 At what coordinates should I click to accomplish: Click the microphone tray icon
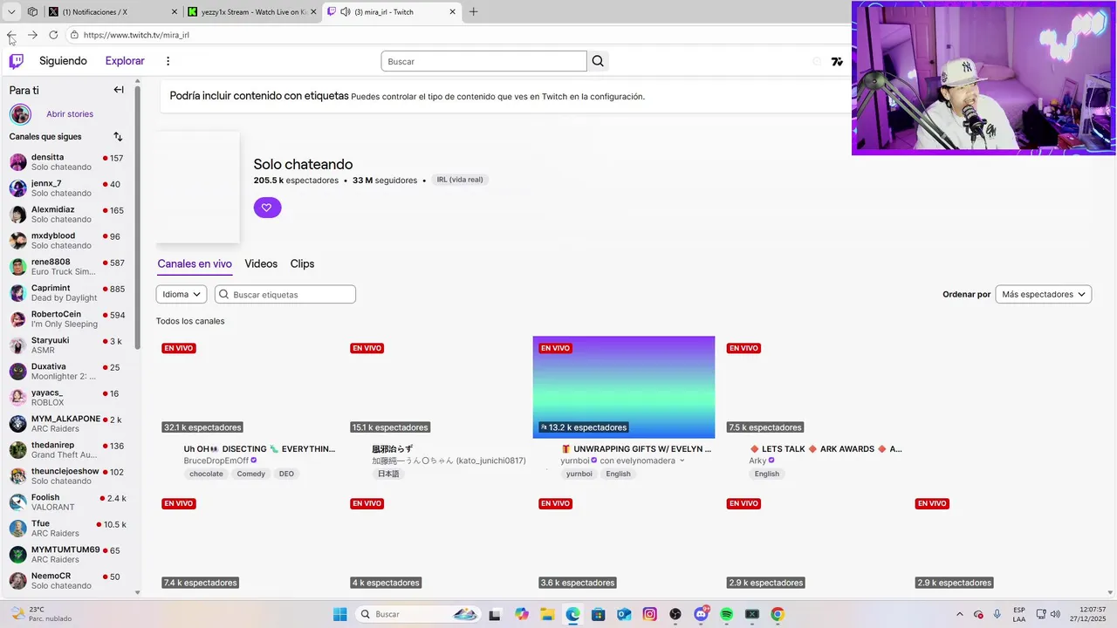997,614
